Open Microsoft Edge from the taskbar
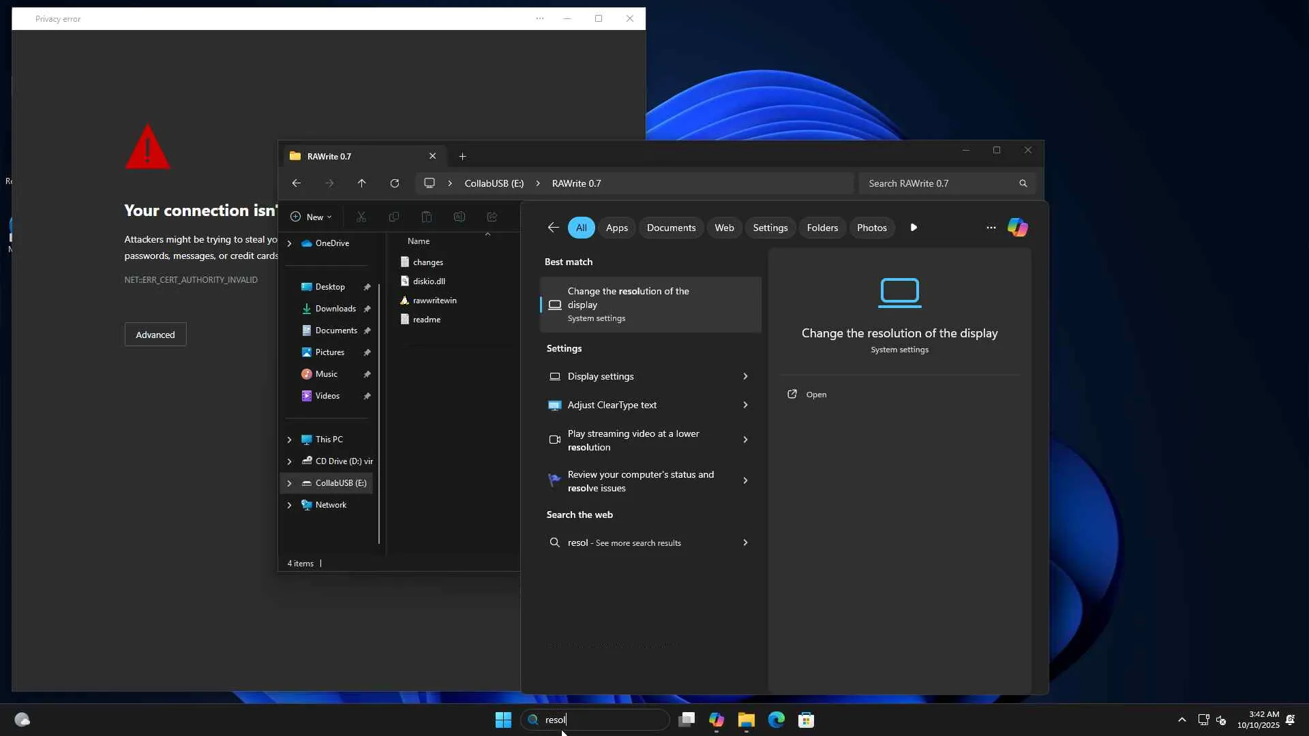The width and height of the screenshot is (1309, 736). [x=776, y=720]
